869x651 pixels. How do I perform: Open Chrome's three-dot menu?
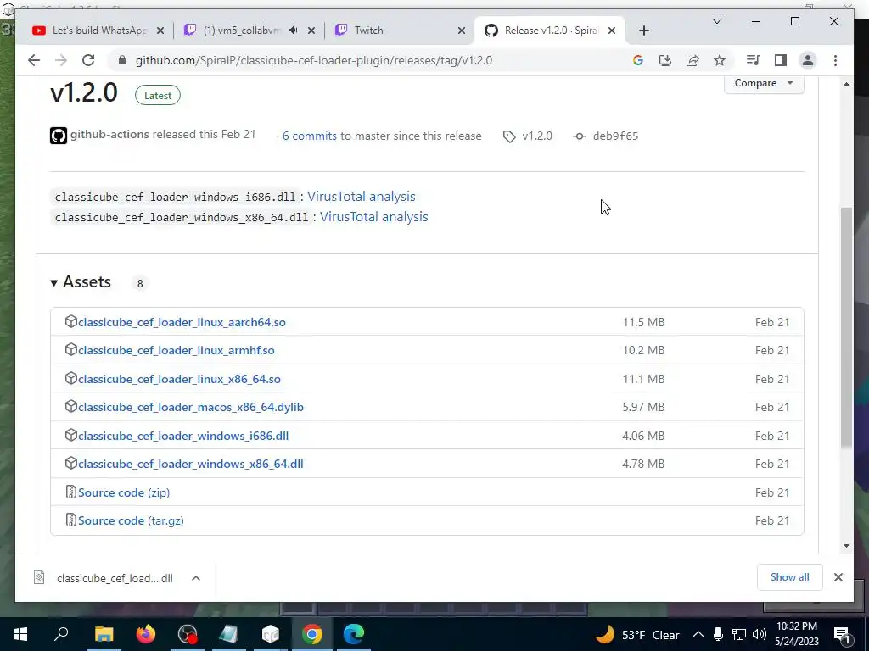(835, 60)
